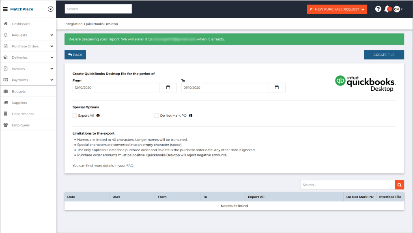Open the Employees menu item
This screenshot has height=233, width=413.
tap(28, 125)
